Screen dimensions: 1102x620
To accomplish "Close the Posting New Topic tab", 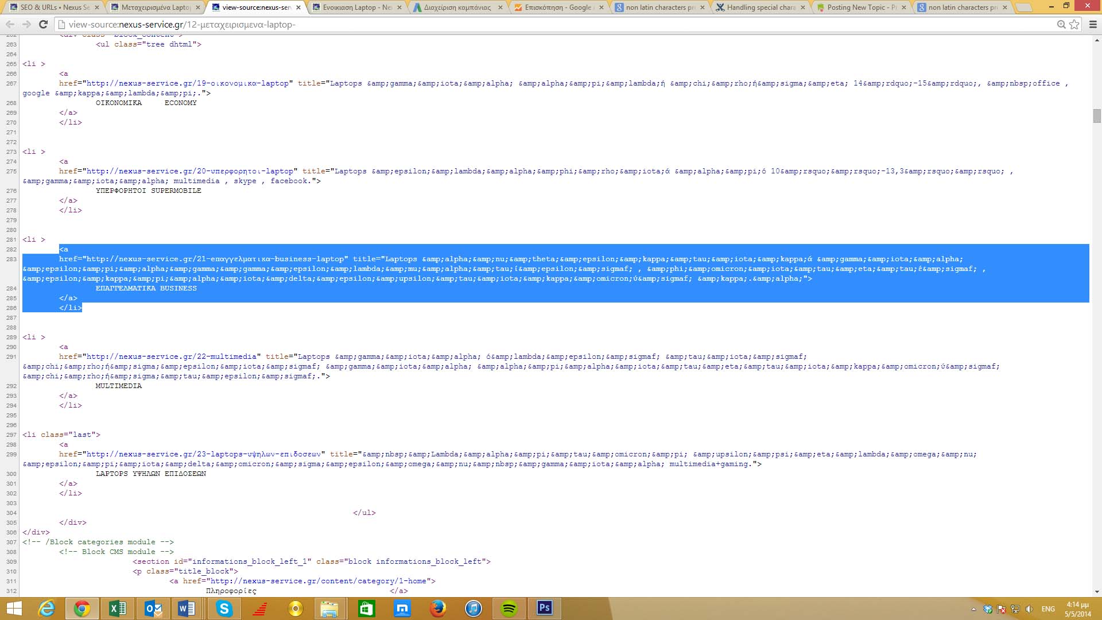I will [904, 7].
